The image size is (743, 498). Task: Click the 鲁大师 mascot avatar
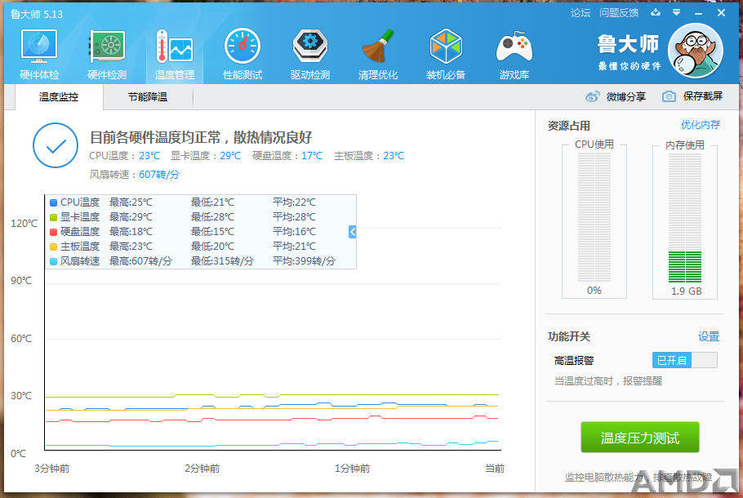[696, 51]
